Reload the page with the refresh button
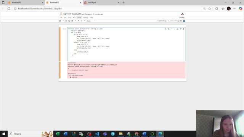The width and height of the screenshot is (244, 137). (9, 8)
